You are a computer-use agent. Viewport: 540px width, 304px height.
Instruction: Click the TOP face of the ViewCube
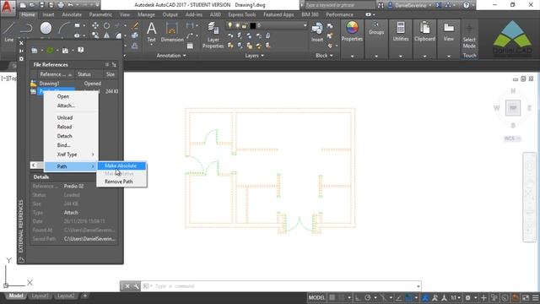click(x=513, y=108)
